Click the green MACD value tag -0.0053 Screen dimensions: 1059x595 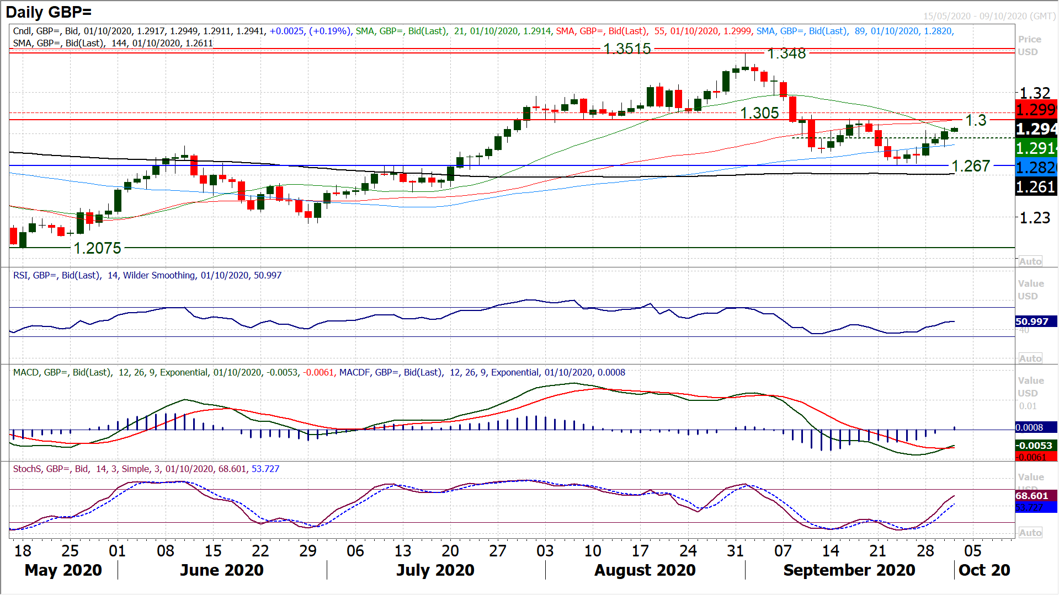tap(1036, 446)
